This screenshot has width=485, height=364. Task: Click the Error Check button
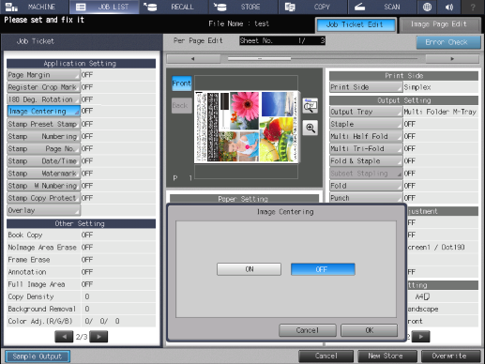(x=448, y=42)
